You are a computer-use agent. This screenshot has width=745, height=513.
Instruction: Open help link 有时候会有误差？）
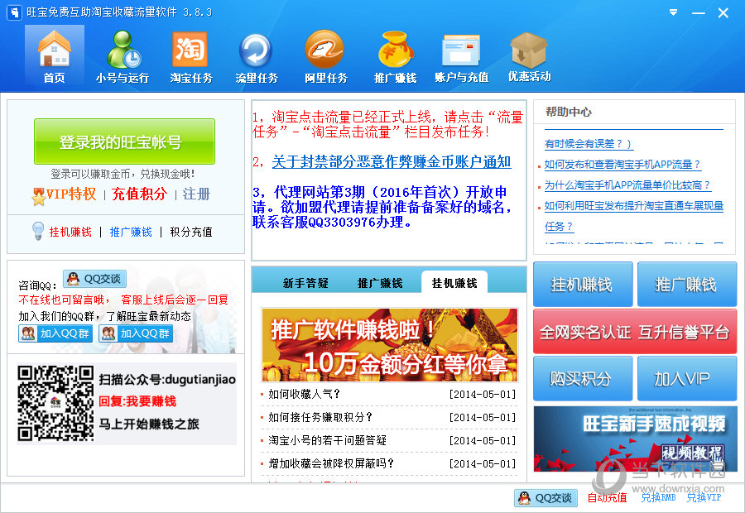click(589, 143)
